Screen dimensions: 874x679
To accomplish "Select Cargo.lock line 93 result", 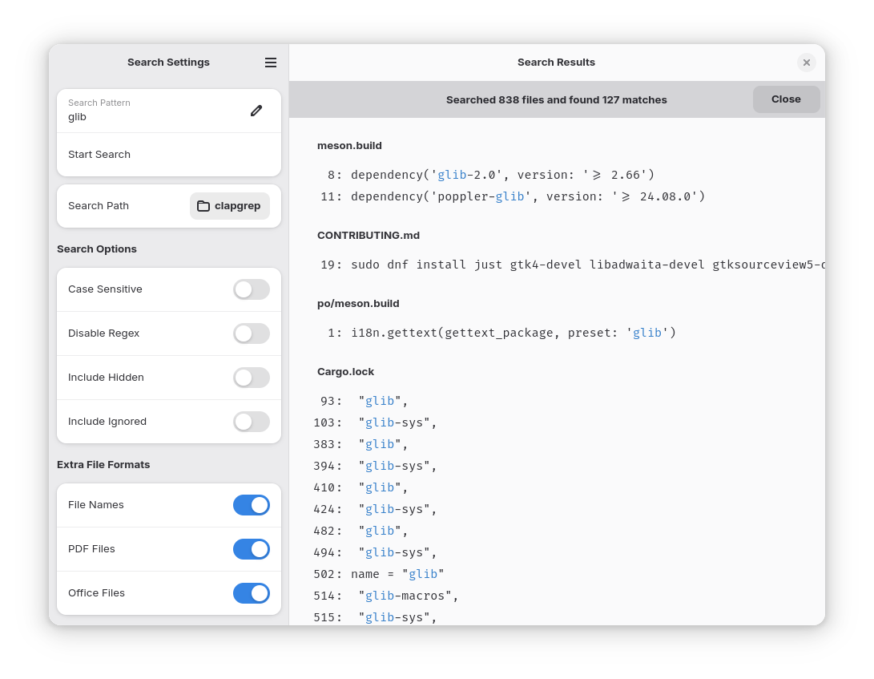I will point(364,401).
